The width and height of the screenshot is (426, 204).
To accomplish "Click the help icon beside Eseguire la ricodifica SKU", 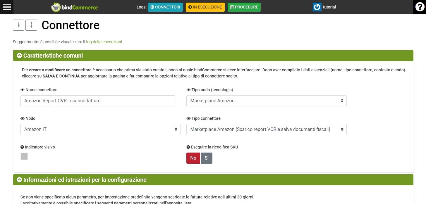I will [x=188, y=147].
